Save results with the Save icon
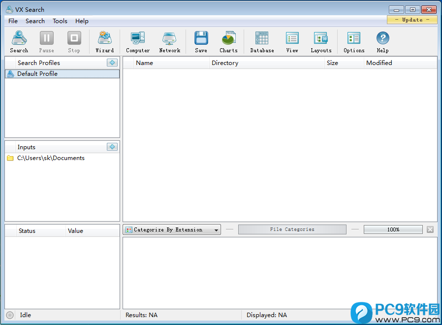Image resolution: width=442 pixels, height=325 pixels. (x=201, y=42)
